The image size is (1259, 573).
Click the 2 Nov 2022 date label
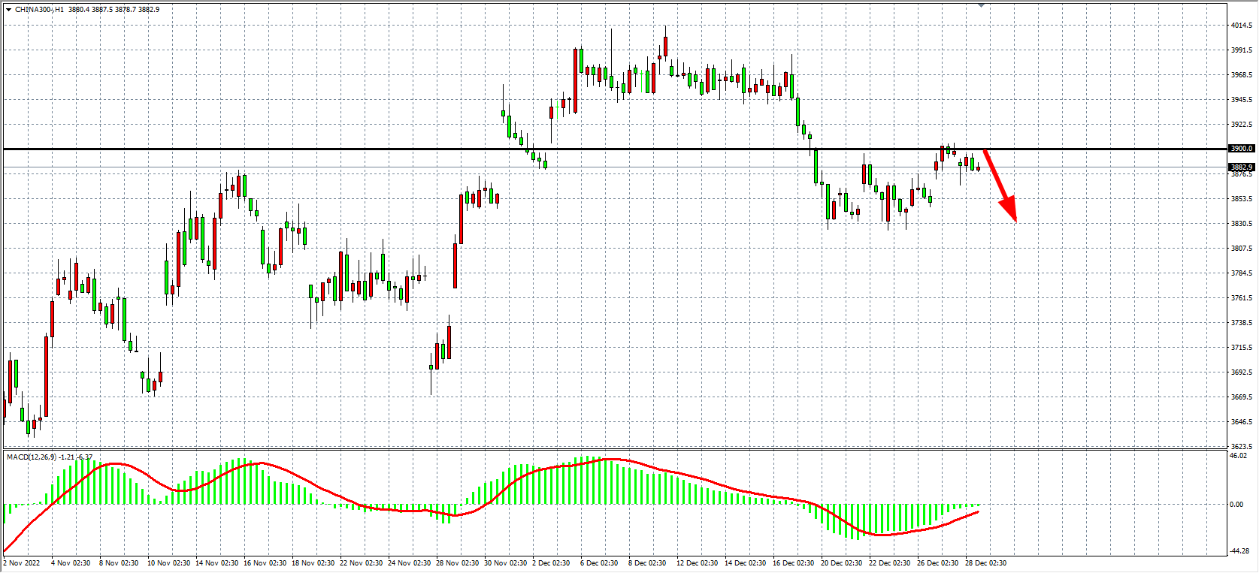tap(23, 562)
